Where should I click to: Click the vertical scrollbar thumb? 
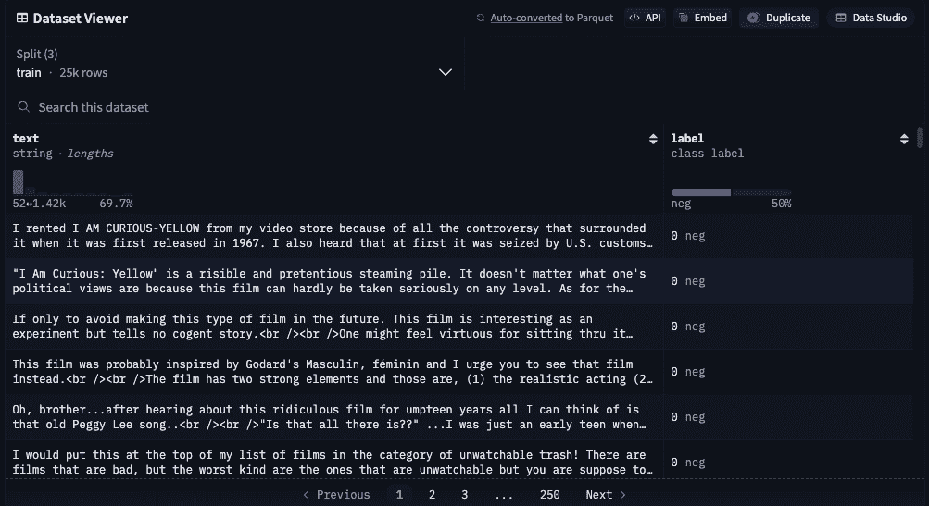pyautogui.click(x=920, y=137)
